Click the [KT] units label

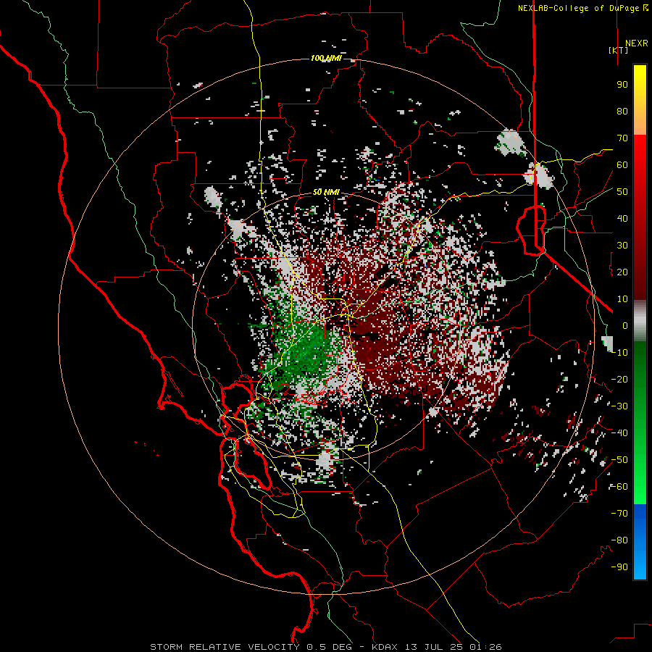point(619,50)
